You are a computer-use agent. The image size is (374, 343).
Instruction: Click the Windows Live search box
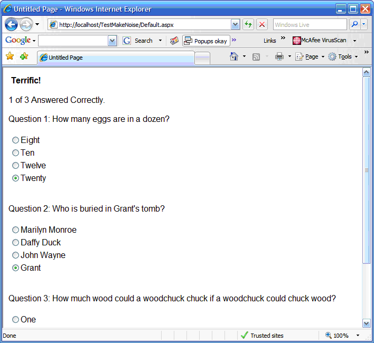coord(310,24)
